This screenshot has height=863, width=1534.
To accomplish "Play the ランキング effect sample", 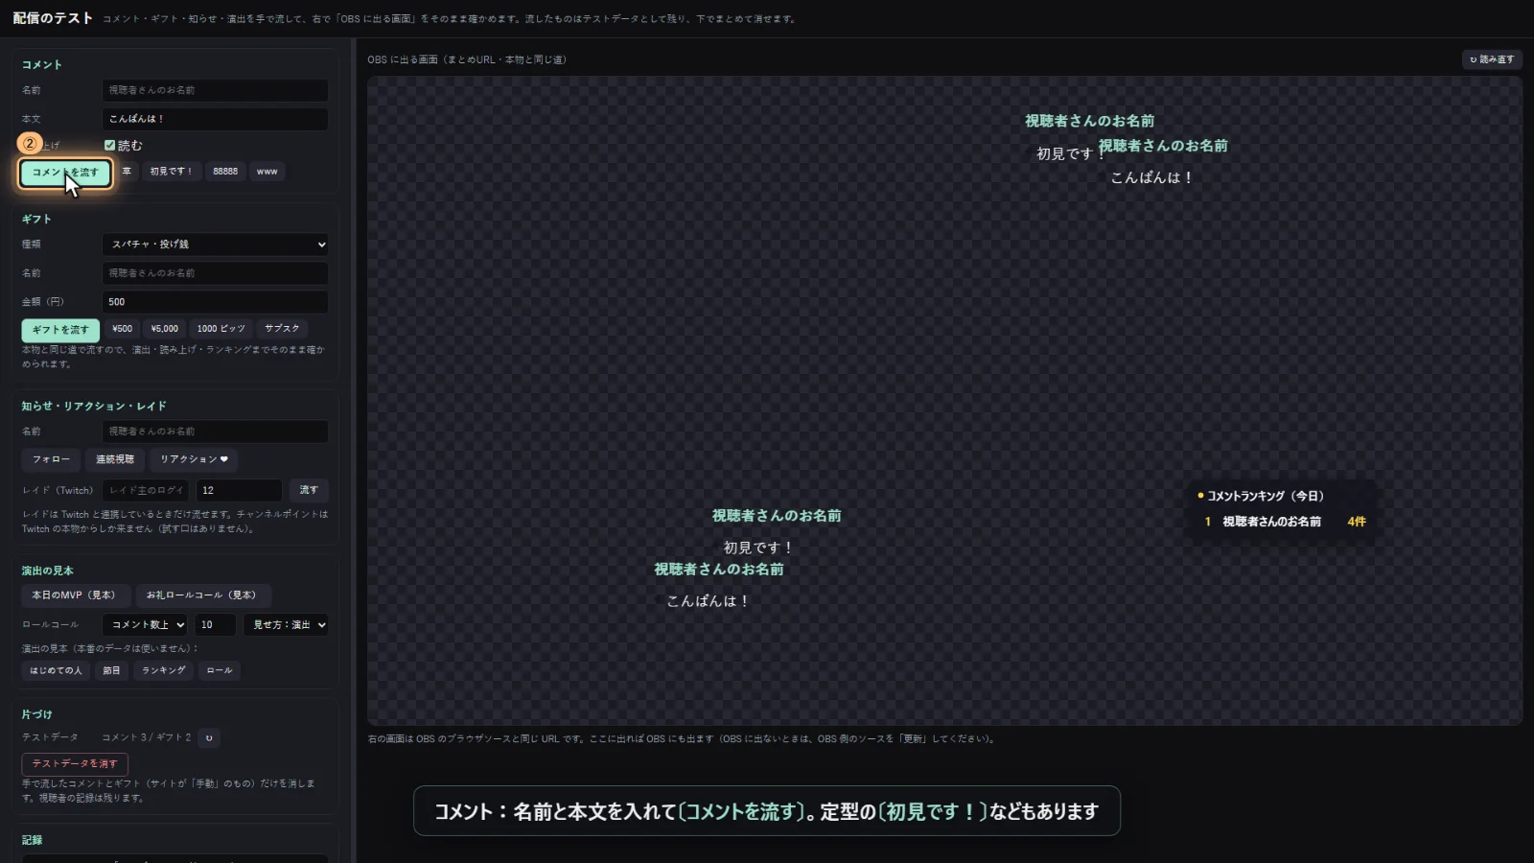I will click(164, 670).
